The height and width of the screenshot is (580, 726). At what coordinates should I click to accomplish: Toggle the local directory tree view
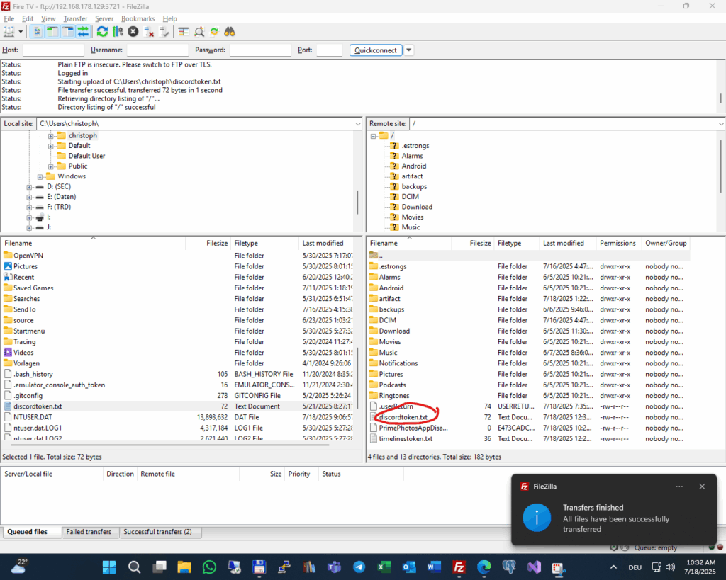[52, 32]
